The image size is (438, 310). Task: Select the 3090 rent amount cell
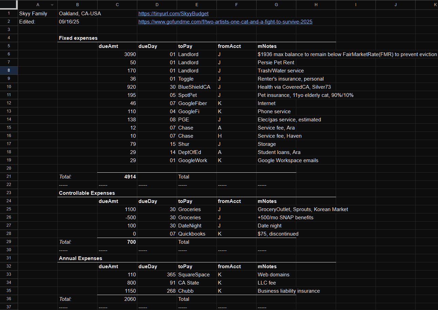click(117, 54)
